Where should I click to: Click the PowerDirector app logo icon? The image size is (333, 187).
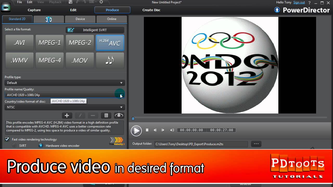point(5,8)
